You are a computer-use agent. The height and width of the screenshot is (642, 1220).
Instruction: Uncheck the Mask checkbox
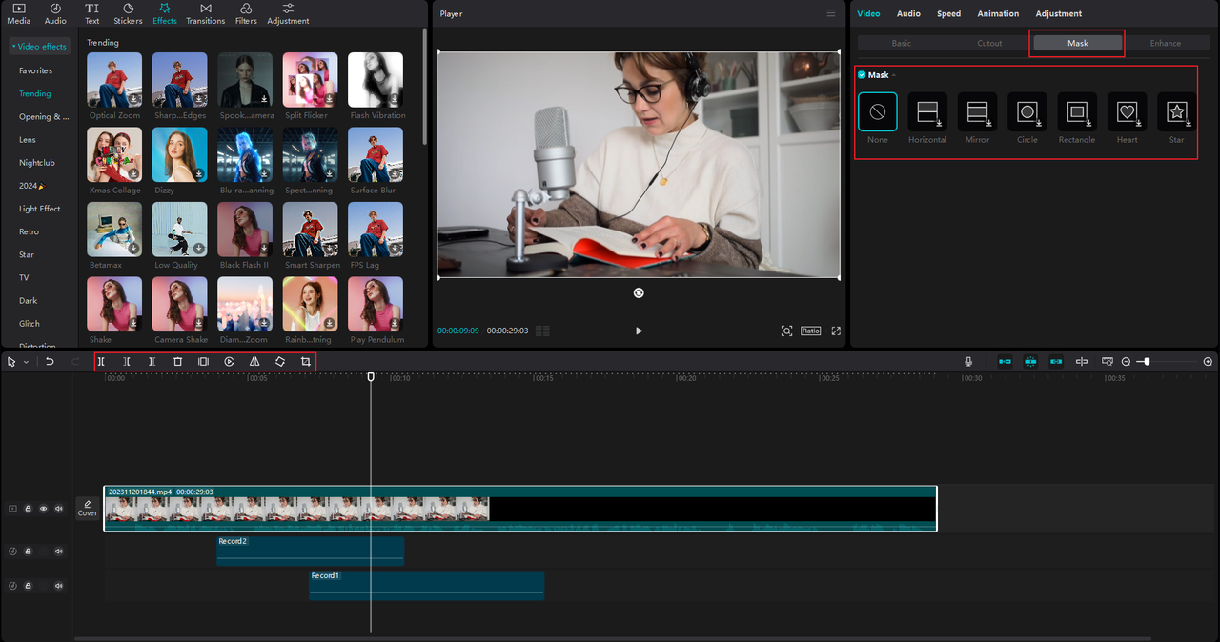(862, 75)
